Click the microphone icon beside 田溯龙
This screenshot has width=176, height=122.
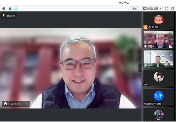click(146, 46)
